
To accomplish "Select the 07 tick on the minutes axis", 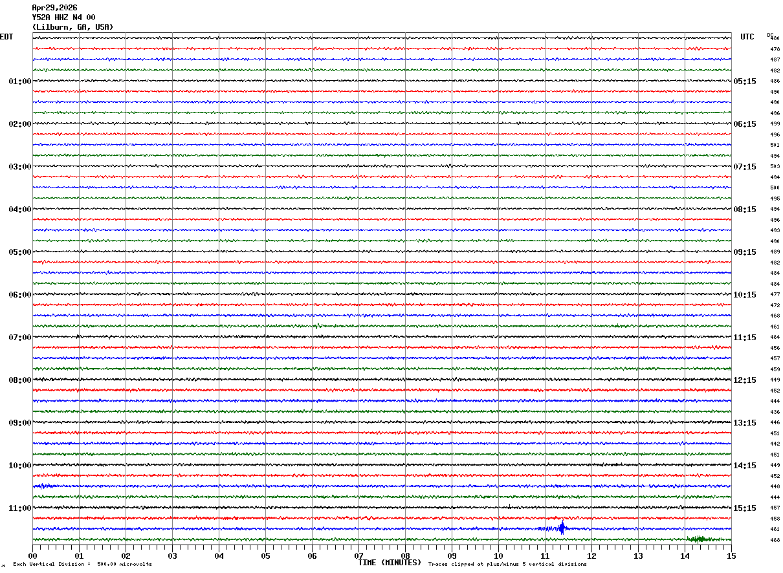I will click(x=359, y=556).
